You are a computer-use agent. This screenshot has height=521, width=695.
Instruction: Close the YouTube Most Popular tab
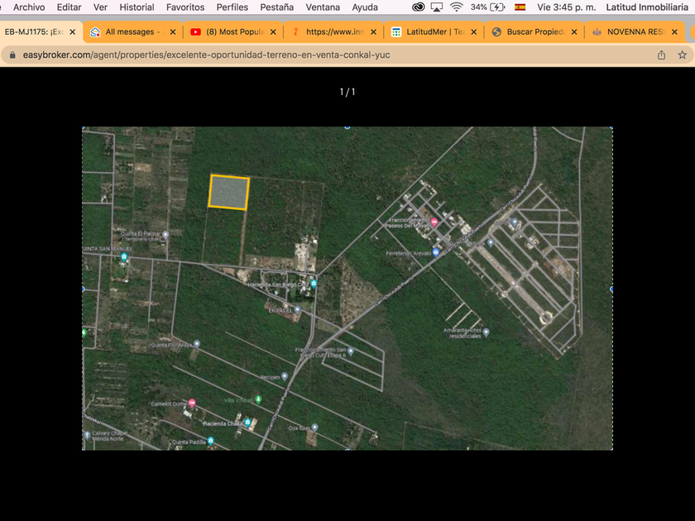click(x=273, y=32)
